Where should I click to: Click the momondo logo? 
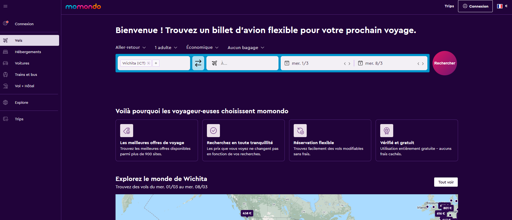pos(83,6)
